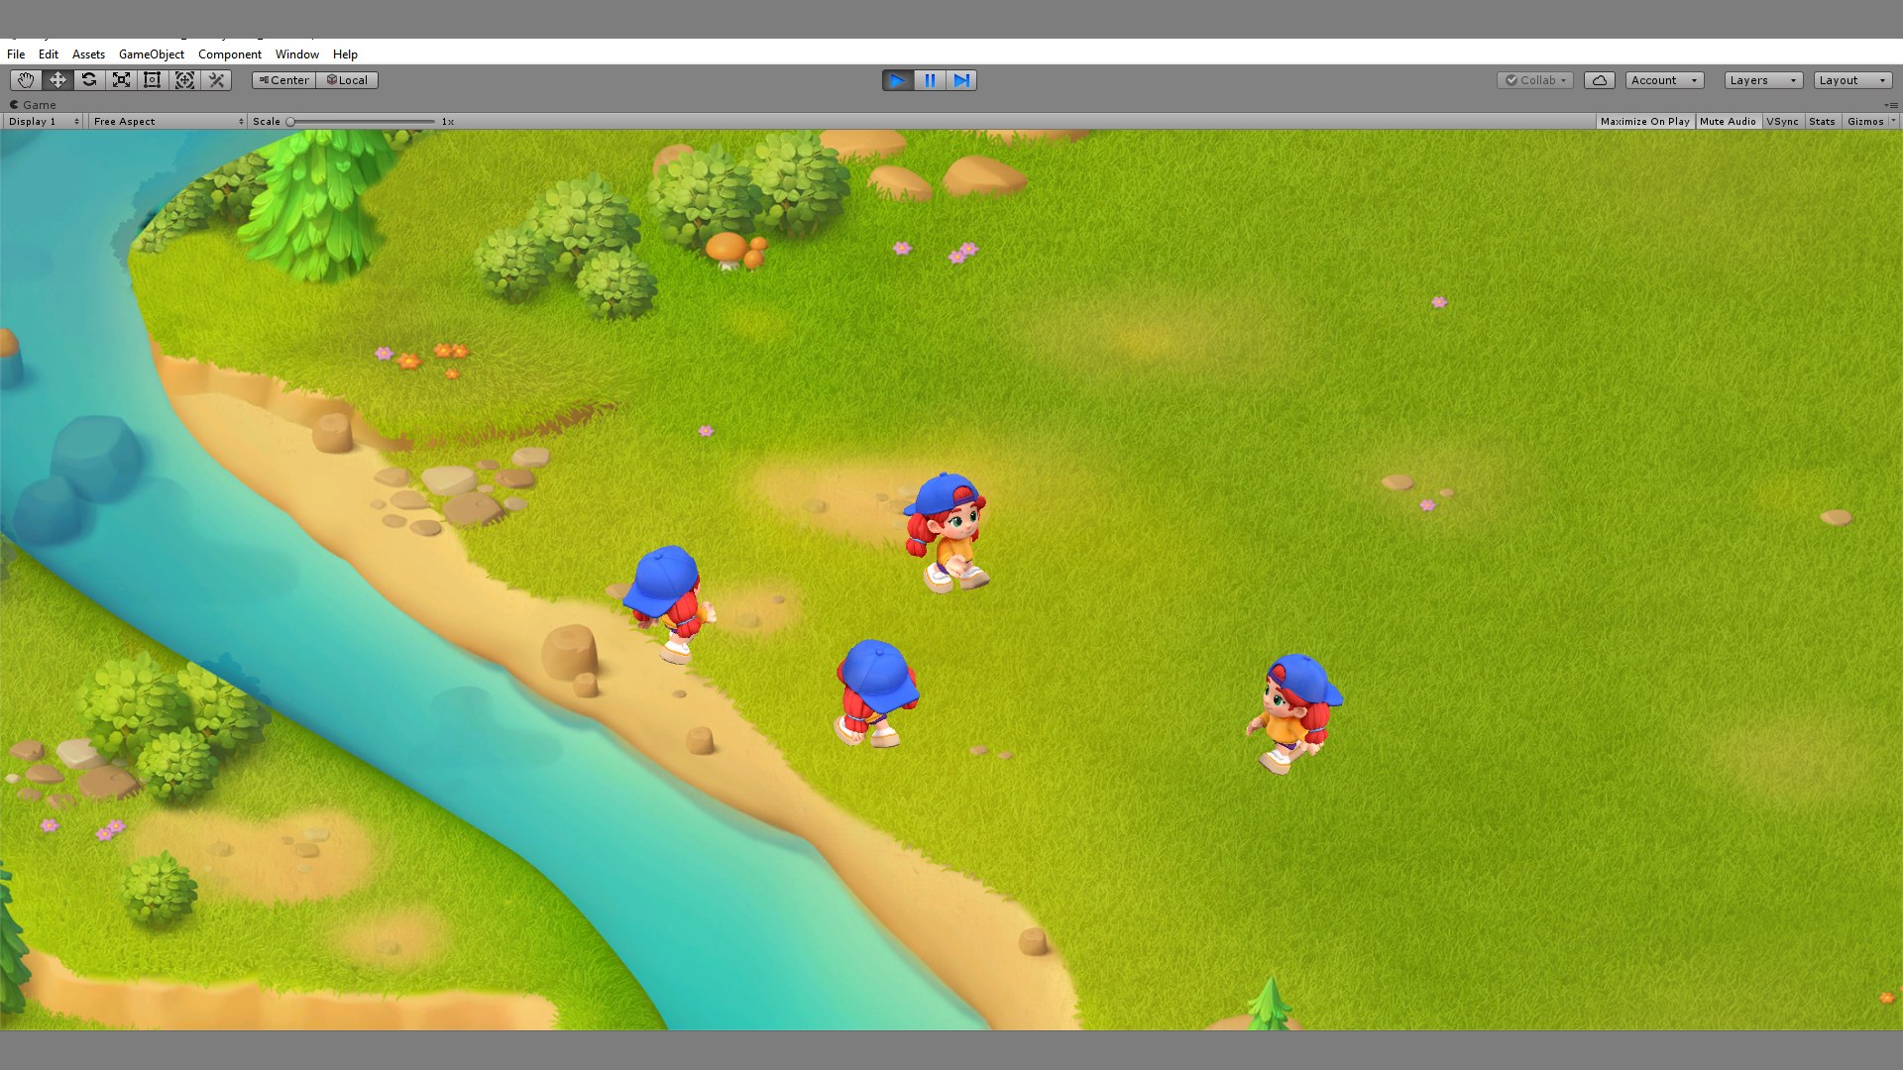Click the character at the far right
Viewport: 1903px width, 1070px height.
(x=1294, y=712)
